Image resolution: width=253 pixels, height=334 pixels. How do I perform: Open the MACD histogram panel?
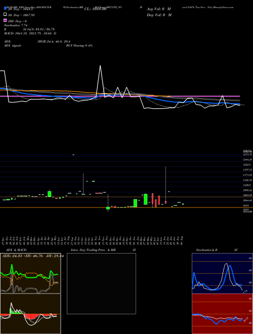tap(30, 314)
